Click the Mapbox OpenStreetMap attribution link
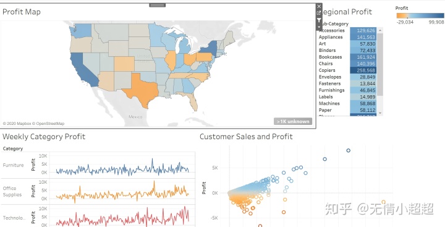This screenshot has height=227, width=445. tap(33, 124)
